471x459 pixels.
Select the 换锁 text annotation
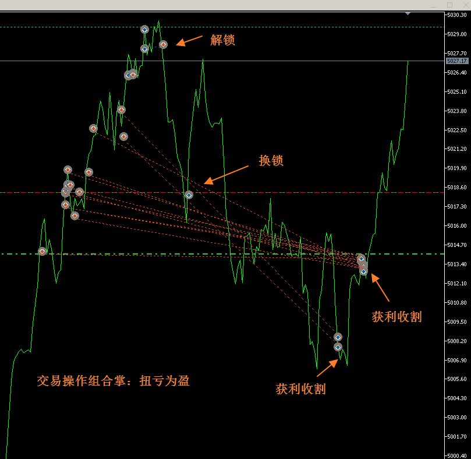pos(271,161)
